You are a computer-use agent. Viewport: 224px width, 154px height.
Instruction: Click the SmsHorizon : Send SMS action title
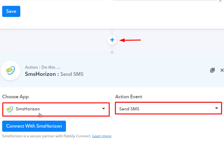pos(54,74)
